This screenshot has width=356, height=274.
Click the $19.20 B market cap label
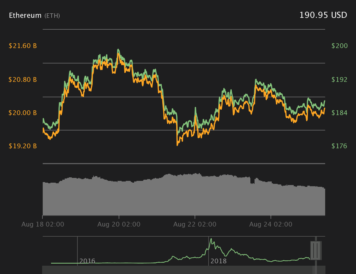(23, 146)
